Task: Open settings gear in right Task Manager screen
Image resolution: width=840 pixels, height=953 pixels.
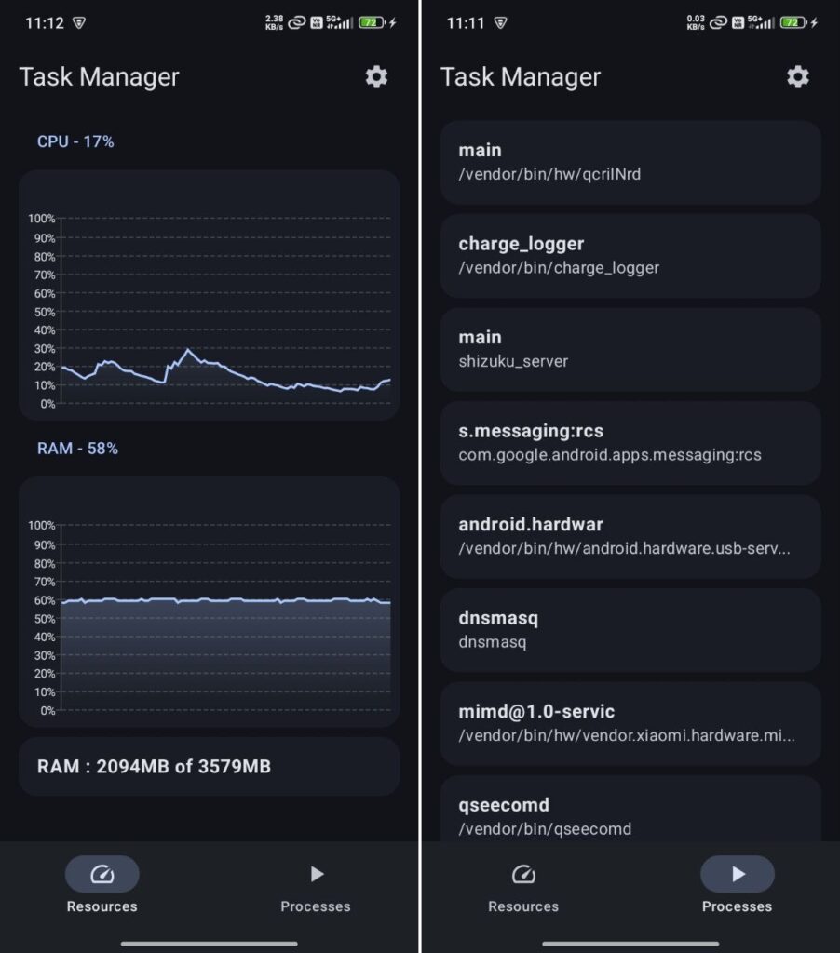Action: click(798, 77)
